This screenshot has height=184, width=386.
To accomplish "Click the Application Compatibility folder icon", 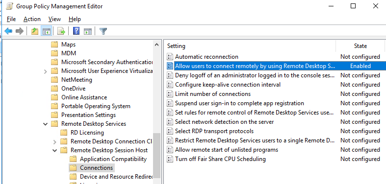I will 73,159.
